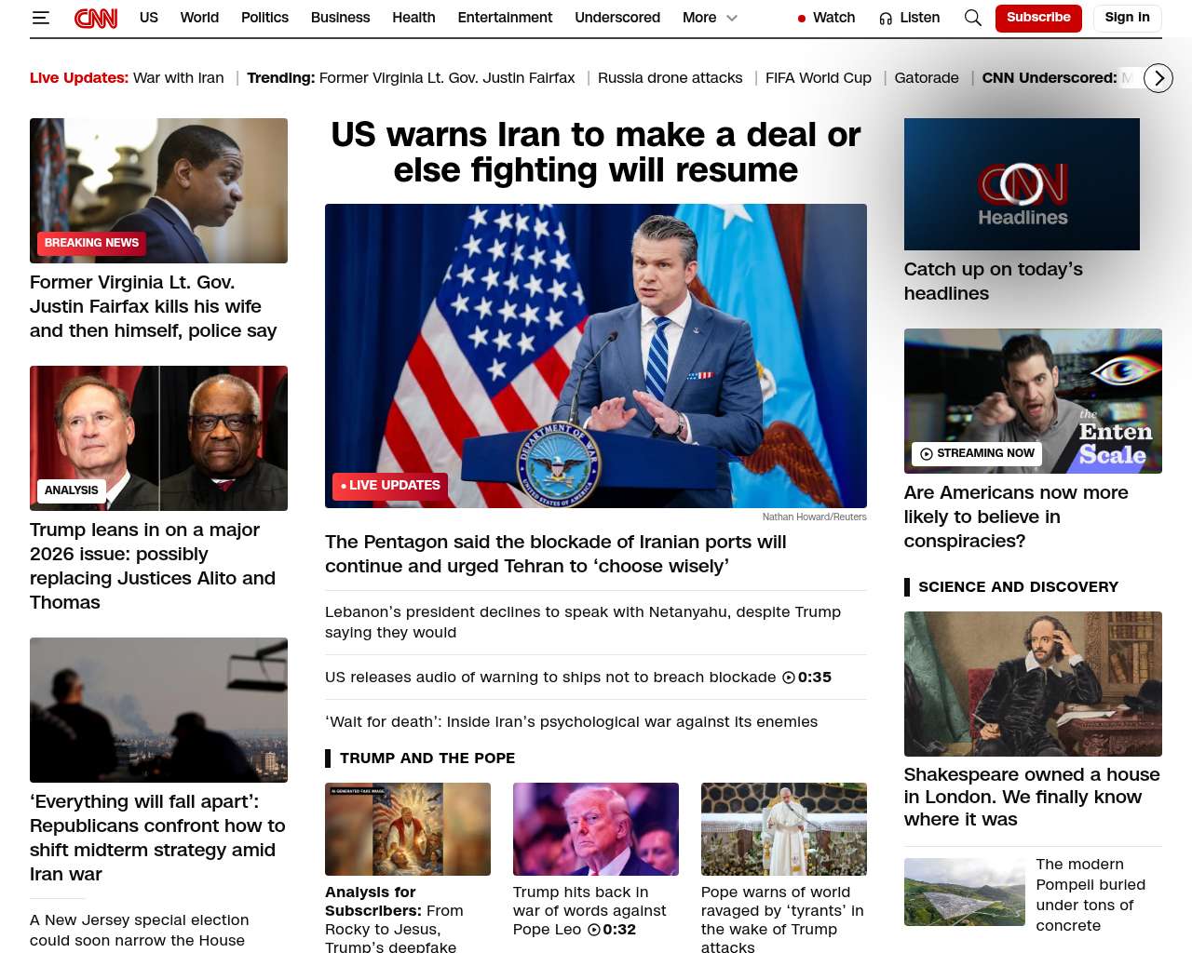Screen dimensions: 1192x953
Task: Click the Subscribe button
Action: [x=1038, y=18]
